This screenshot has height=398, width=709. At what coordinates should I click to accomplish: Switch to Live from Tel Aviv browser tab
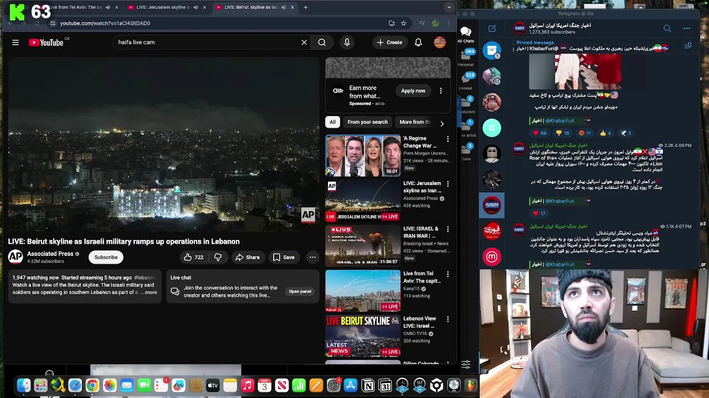click(77, 7)
